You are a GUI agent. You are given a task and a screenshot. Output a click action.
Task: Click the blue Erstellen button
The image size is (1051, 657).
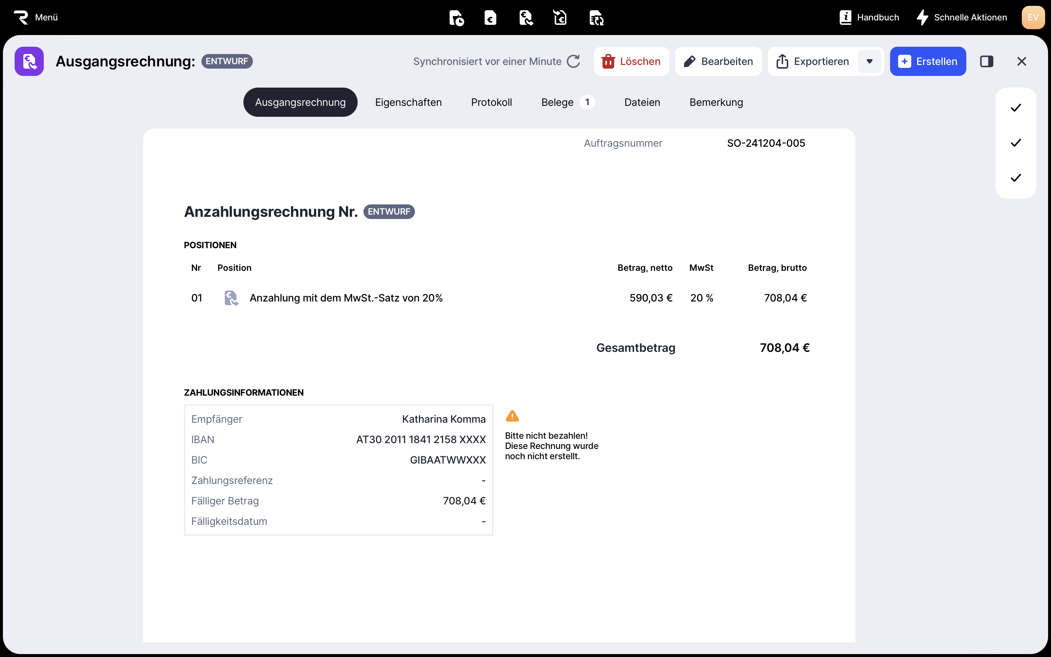(928, 61)
